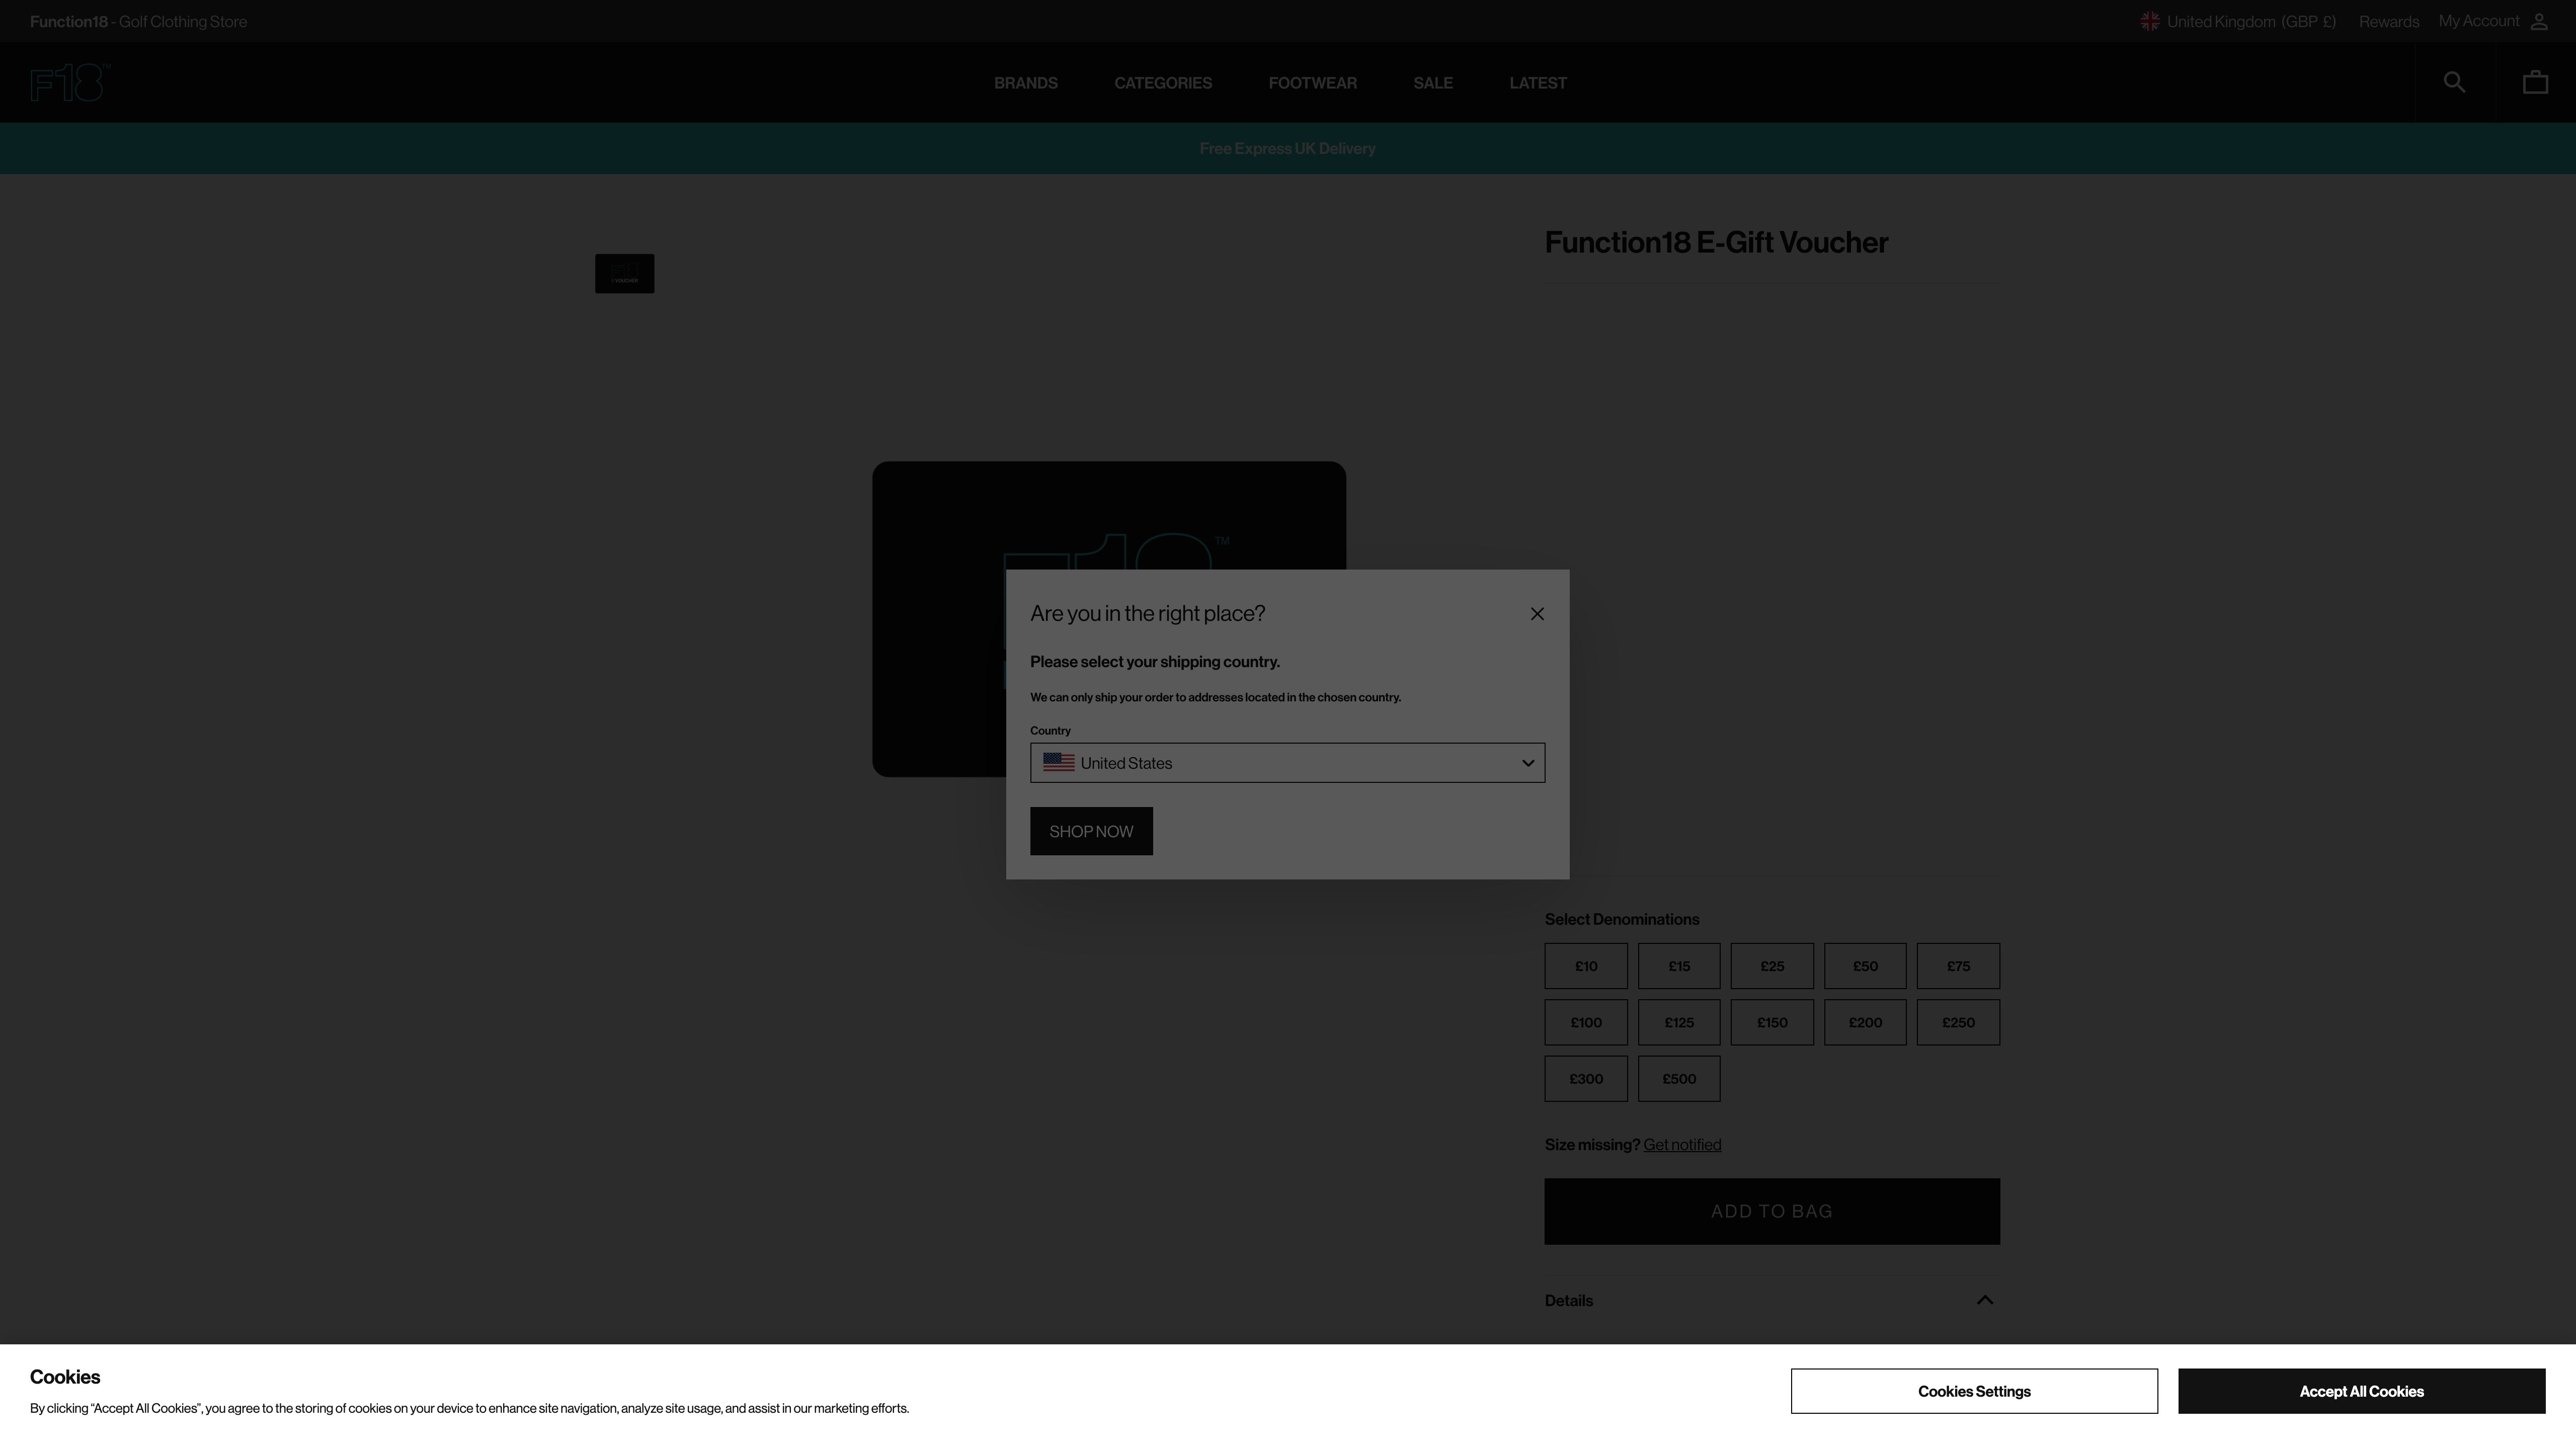This screenshot has height=1449, width=2576.
Task: Click the F18 logo
Action: coord(69,82)
